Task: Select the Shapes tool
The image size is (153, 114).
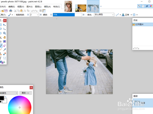Action: click(x=2, y=62)
